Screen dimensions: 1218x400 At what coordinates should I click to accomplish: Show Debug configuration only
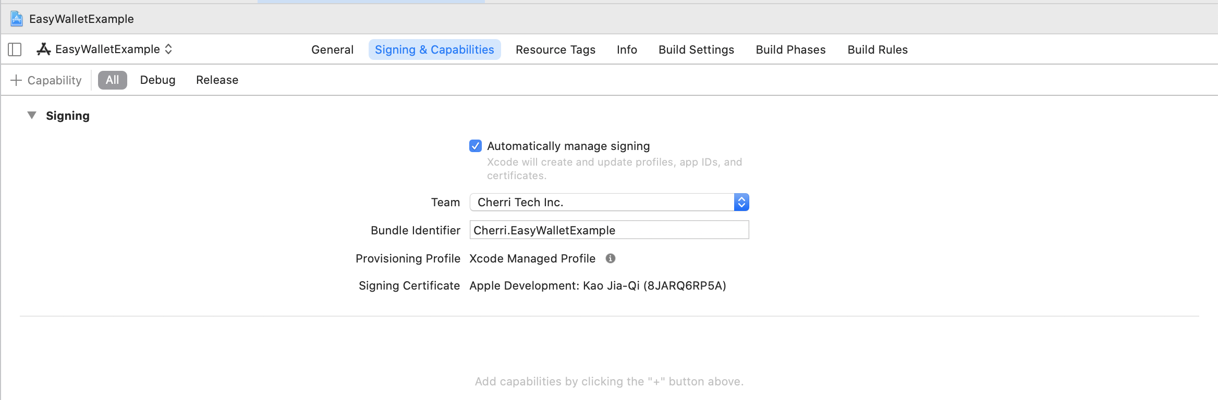click(157, 80)
